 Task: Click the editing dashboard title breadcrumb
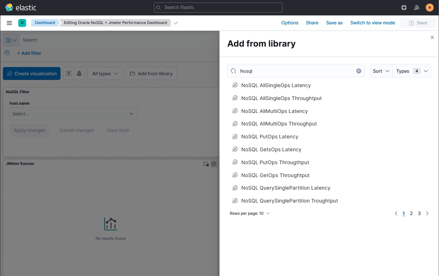click(115, 23)
